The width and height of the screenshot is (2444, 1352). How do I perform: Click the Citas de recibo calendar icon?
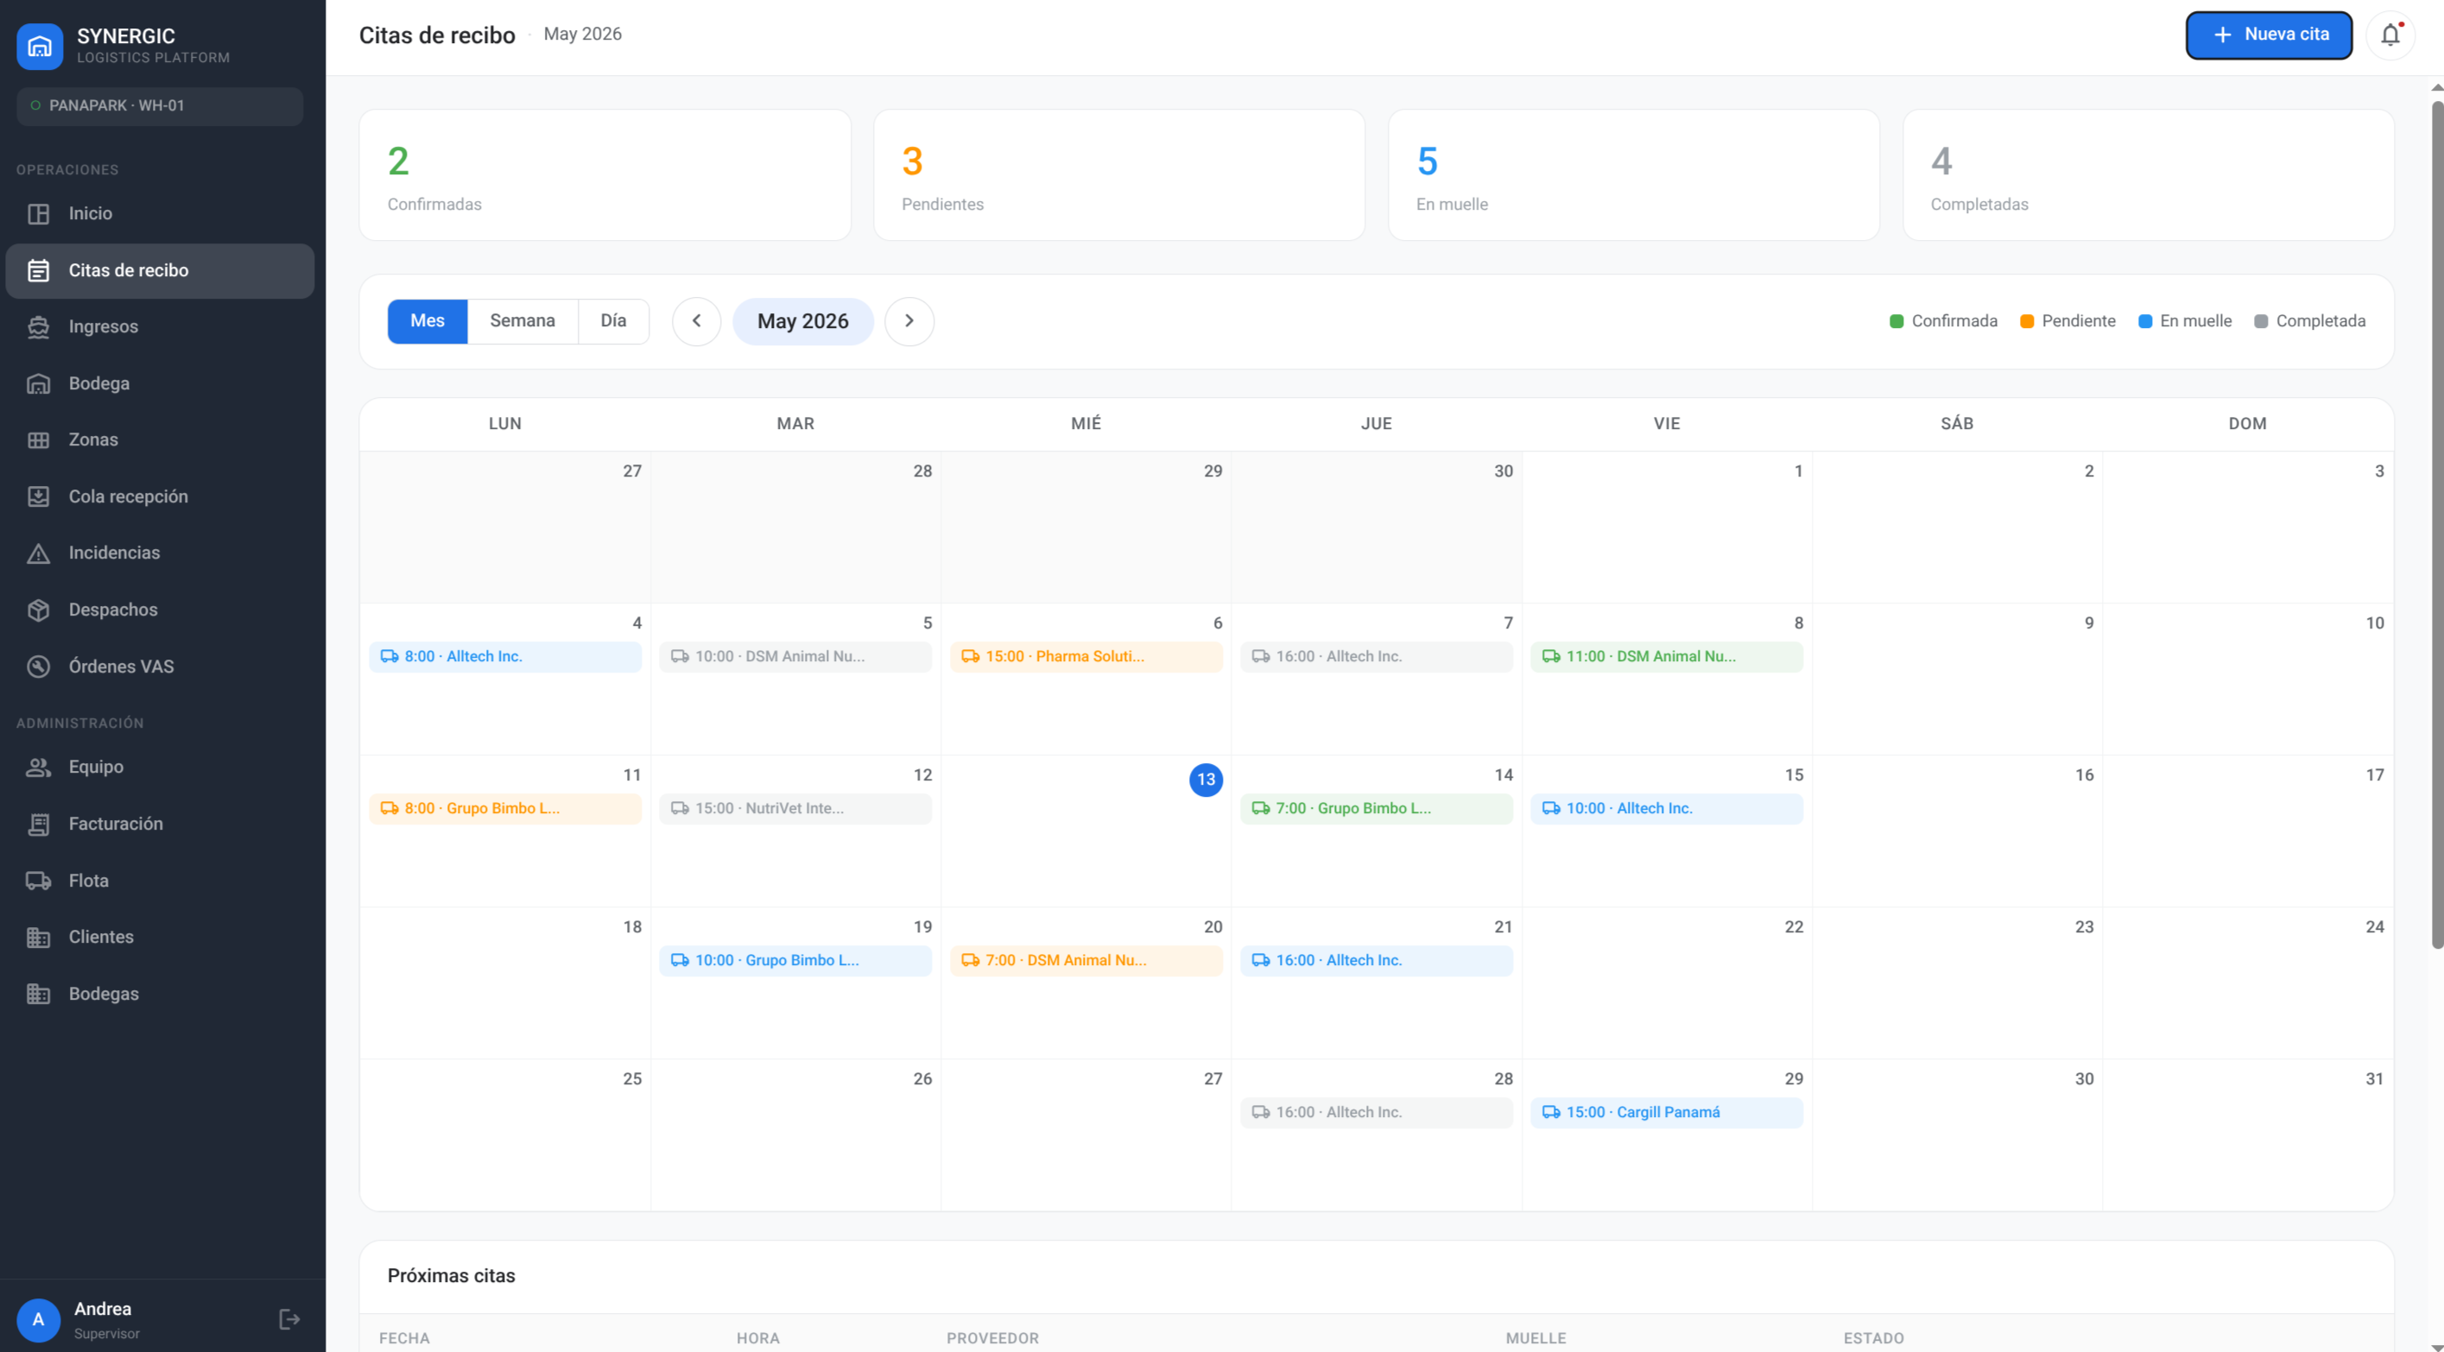[38, 270]
